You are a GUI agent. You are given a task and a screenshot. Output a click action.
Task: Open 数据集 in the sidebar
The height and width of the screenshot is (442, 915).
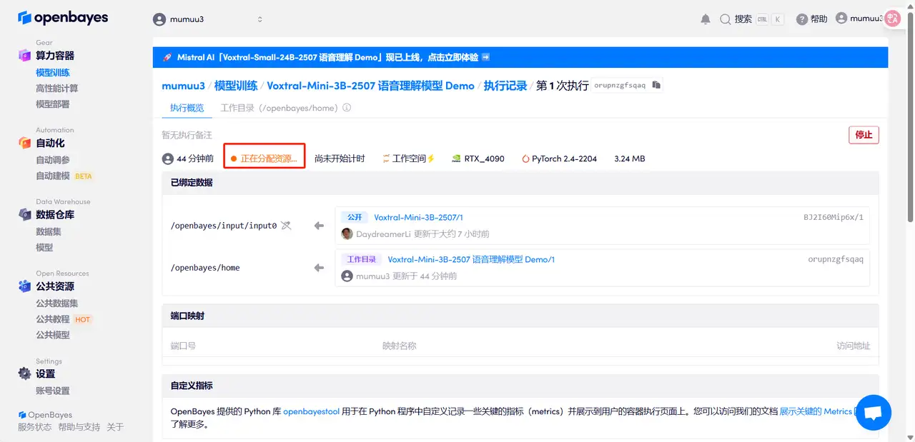[49, 231]
